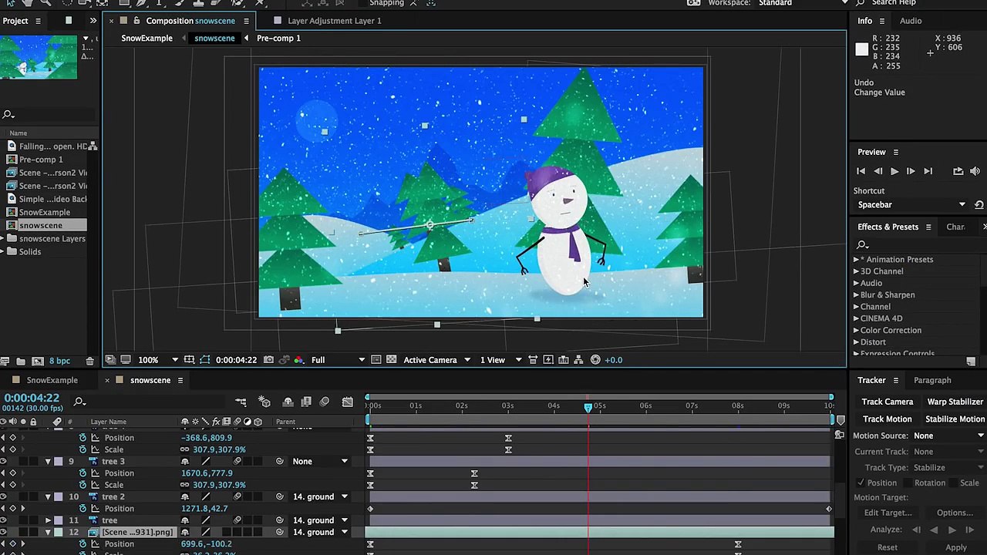Click the Stabilize Motion button
Screen dimensions: 987x555
955,419
